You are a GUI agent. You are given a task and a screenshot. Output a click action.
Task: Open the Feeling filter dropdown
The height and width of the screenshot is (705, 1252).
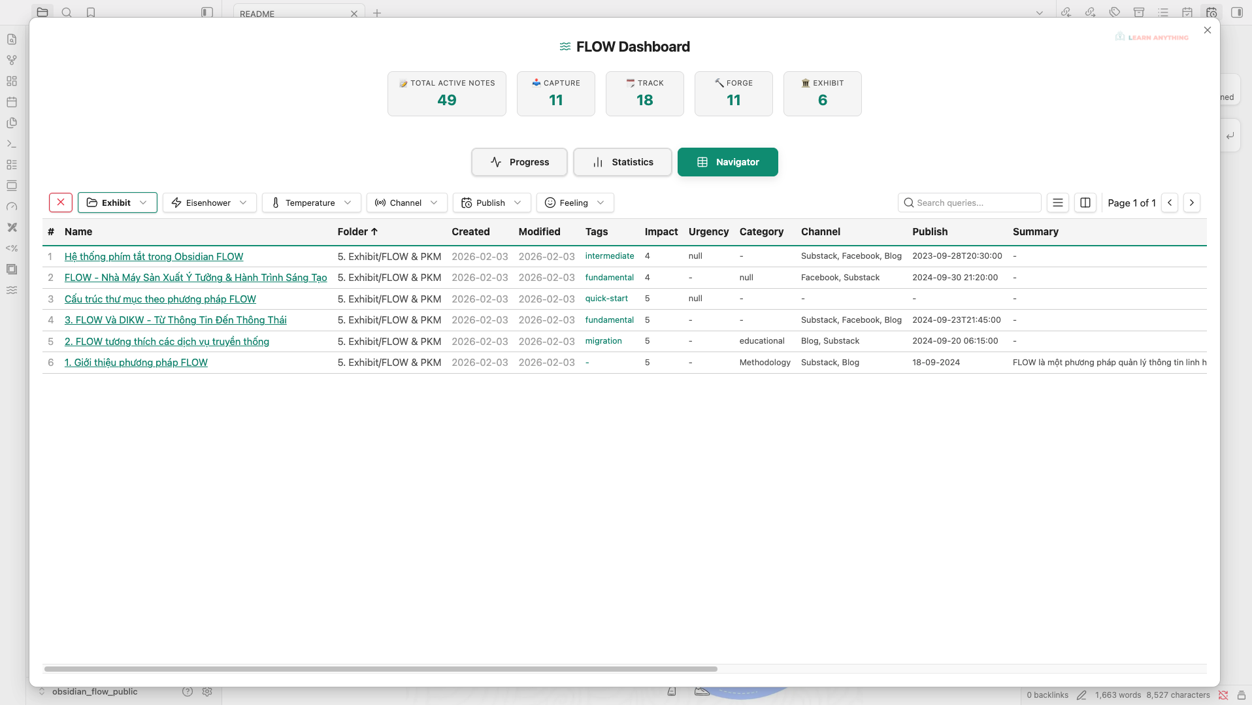pos(575,203)
